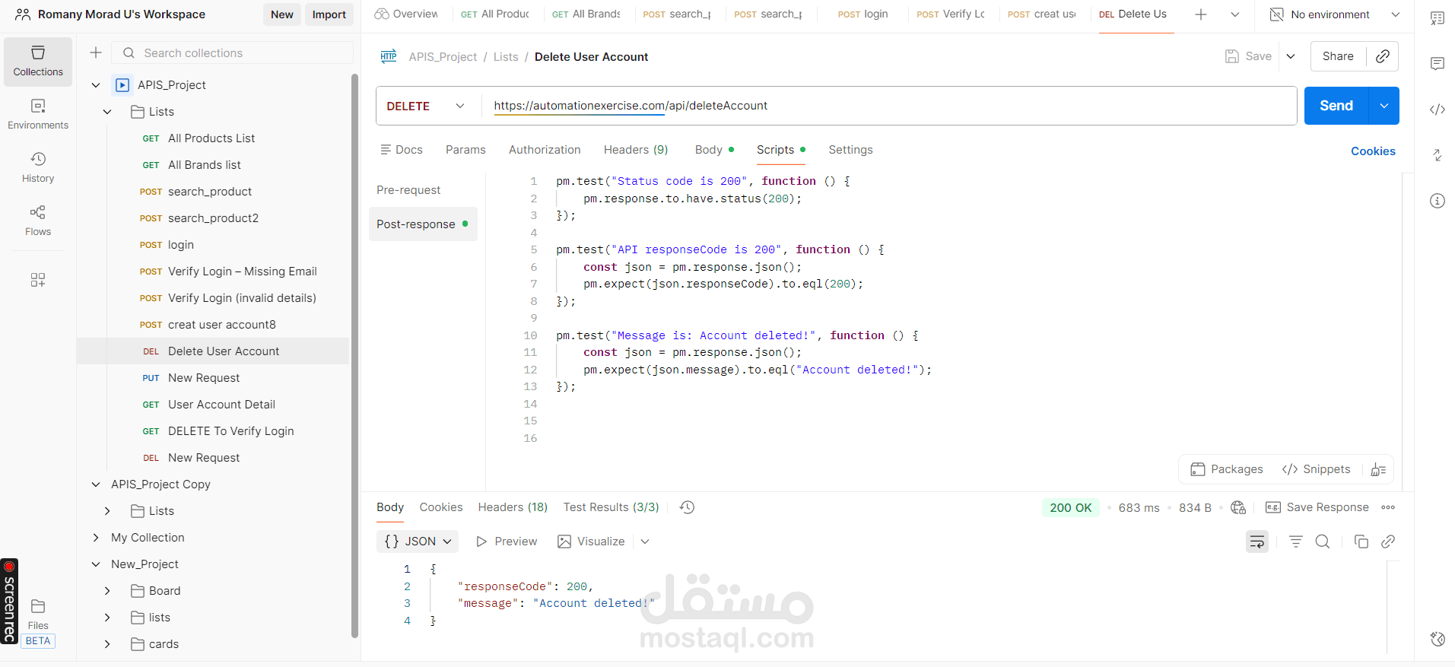Expand the Board folder
The image size is (1455, 667).
107,591
